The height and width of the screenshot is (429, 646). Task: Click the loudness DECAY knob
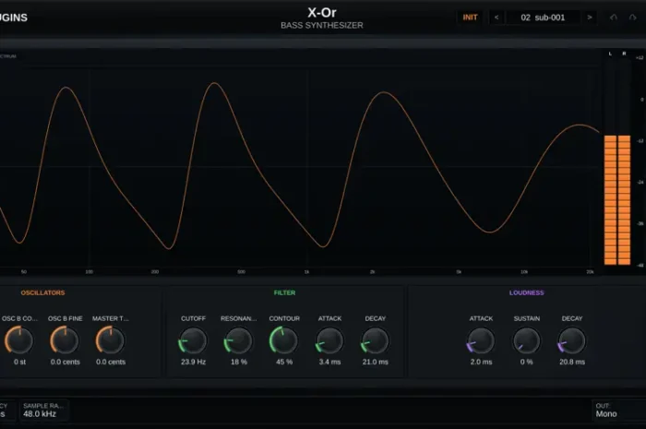coord(572,340)
